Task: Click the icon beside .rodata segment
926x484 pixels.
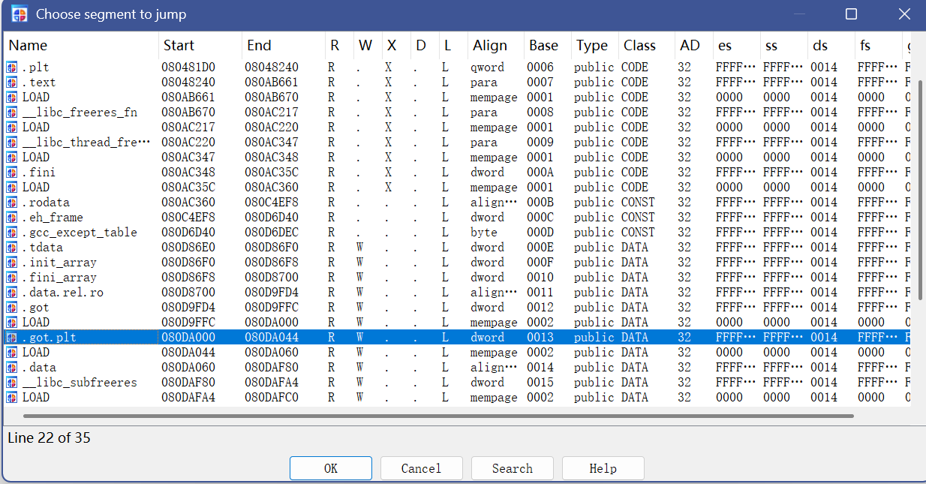Action: point(12,203)
